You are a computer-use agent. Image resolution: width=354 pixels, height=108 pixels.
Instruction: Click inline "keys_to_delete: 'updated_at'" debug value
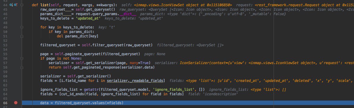coord(134,18)
